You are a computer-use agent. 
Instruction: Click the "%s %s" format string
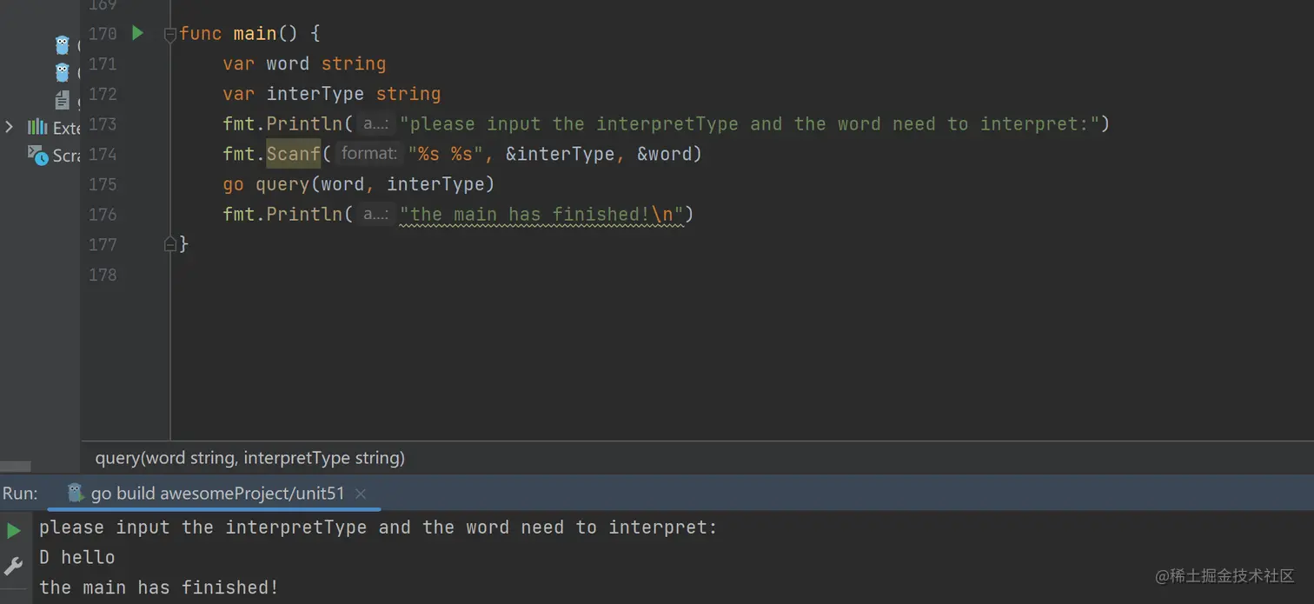[446, 154]
